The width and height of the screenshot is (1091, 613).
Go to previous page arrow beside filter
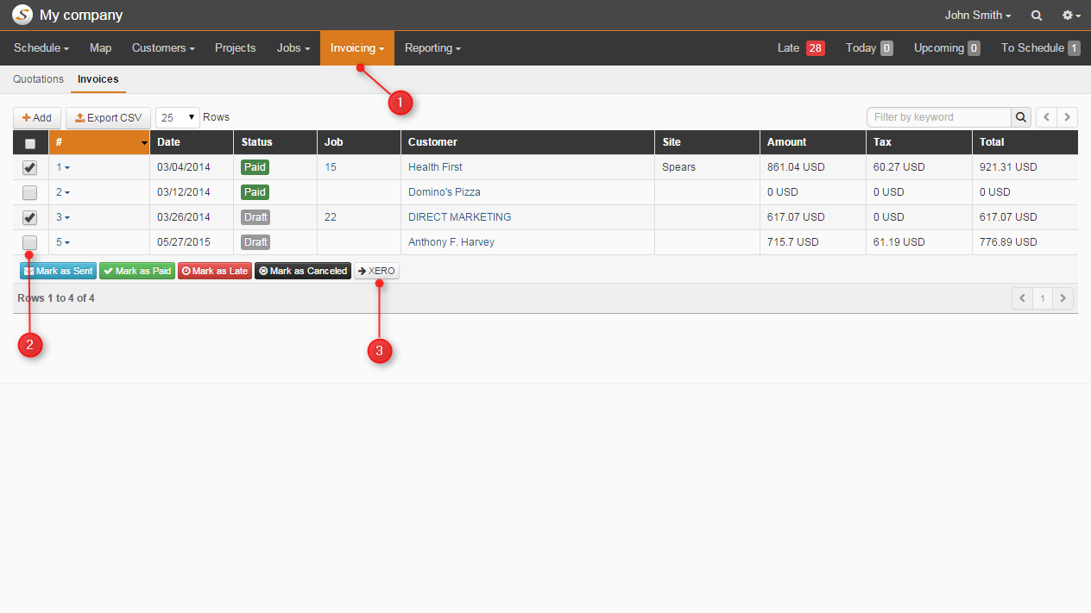point(1046,117)
